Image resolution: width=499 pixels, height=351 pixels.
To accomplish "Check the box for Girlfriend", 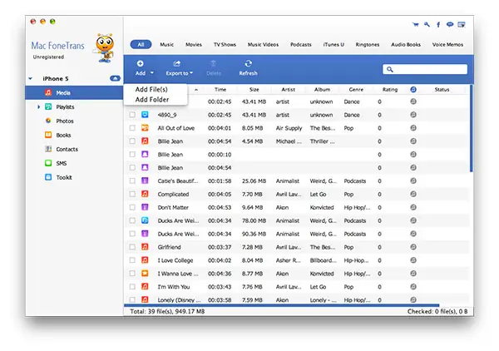I will (132, 247).
